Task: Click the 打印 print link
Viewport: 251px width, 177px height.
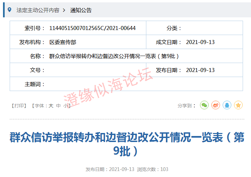Action: coord(19,106)
